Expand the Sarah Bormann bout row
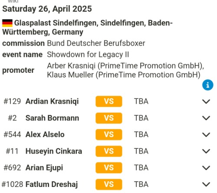 (x=206, y=118)
